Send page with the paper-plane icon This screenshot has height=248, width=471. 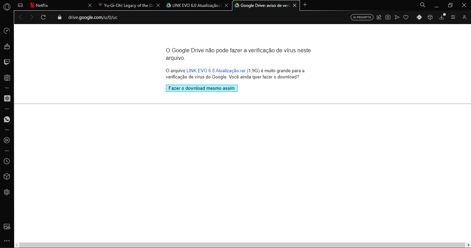pyautogui.click(x=397, y=17)
